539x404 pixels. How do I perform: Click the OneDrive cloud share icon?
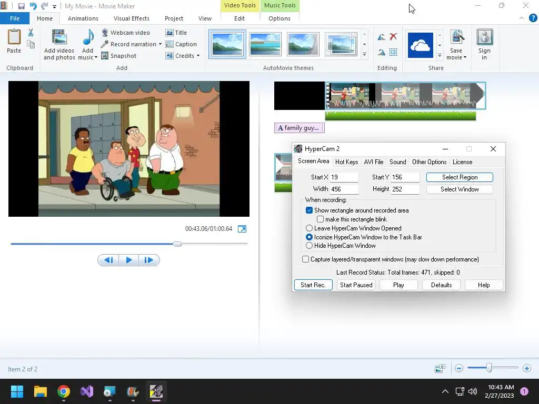420,45
